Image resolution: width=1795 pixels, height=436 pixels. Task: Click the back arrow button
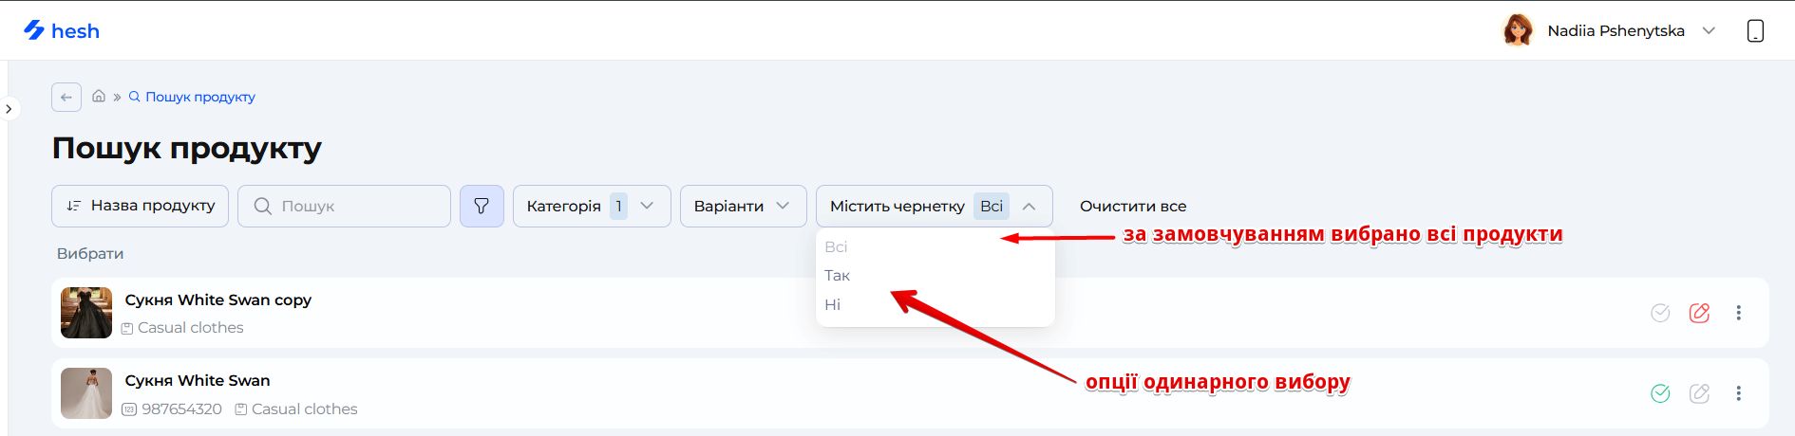tap(66, 97)
